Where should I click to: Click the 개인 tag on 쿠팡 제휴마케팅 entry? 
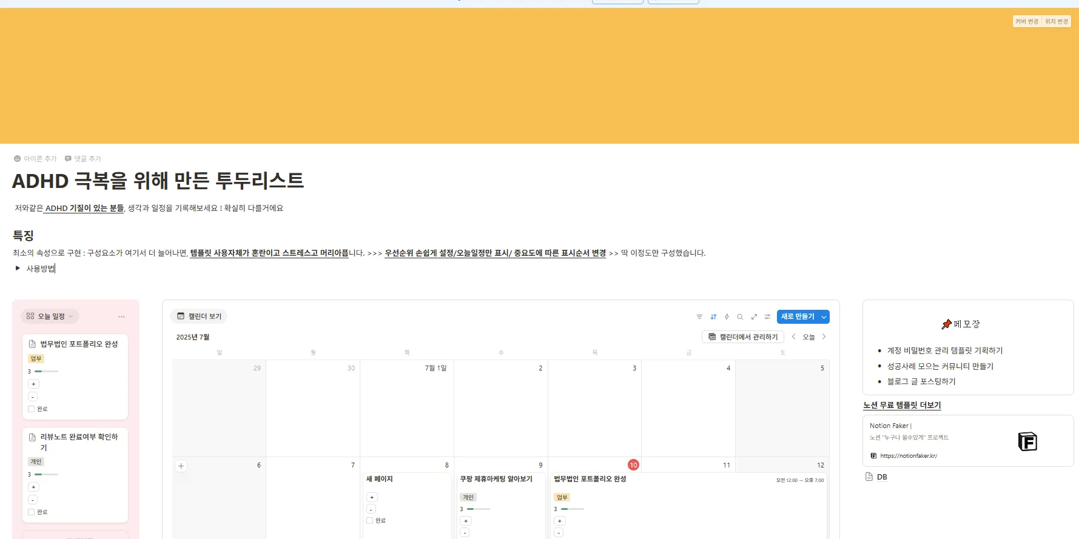click(468, 497)
